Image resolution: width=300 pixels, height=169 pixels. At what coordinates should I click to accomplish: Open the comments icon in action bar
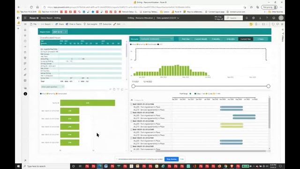[x=277, y=24]
